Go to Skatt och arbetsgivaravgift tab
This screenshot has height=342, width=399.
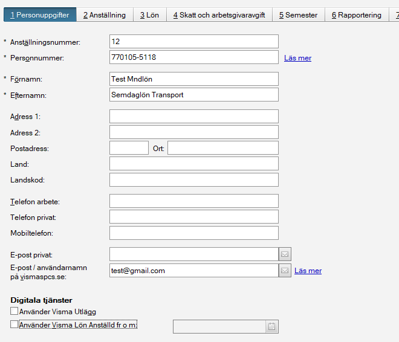(219, 15)
